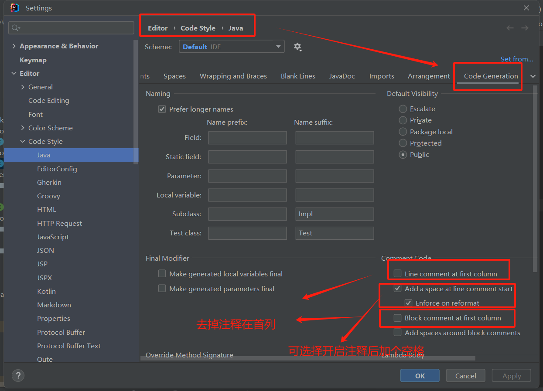The width and height of the screenshot is (543, 391).
Task: Collapse the Code Style node
Action: click(x=23, y=141)
